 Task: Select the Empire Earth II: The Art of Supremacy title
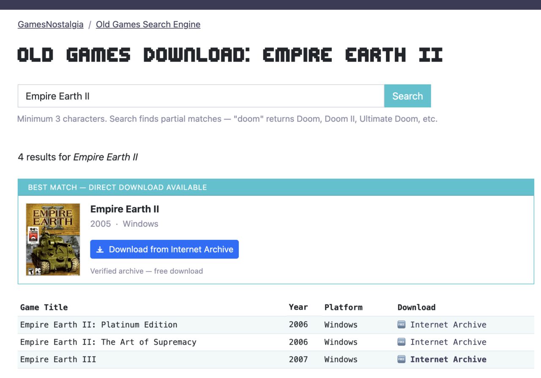click(108, 342)
